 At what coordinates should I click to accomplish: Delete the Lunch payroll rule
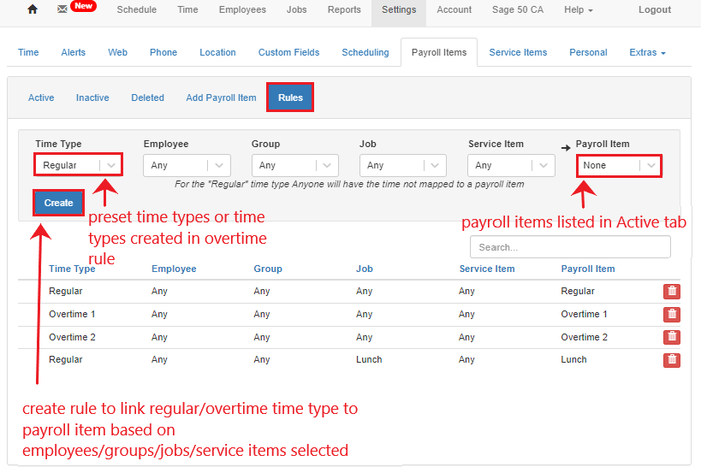(672, 360)
